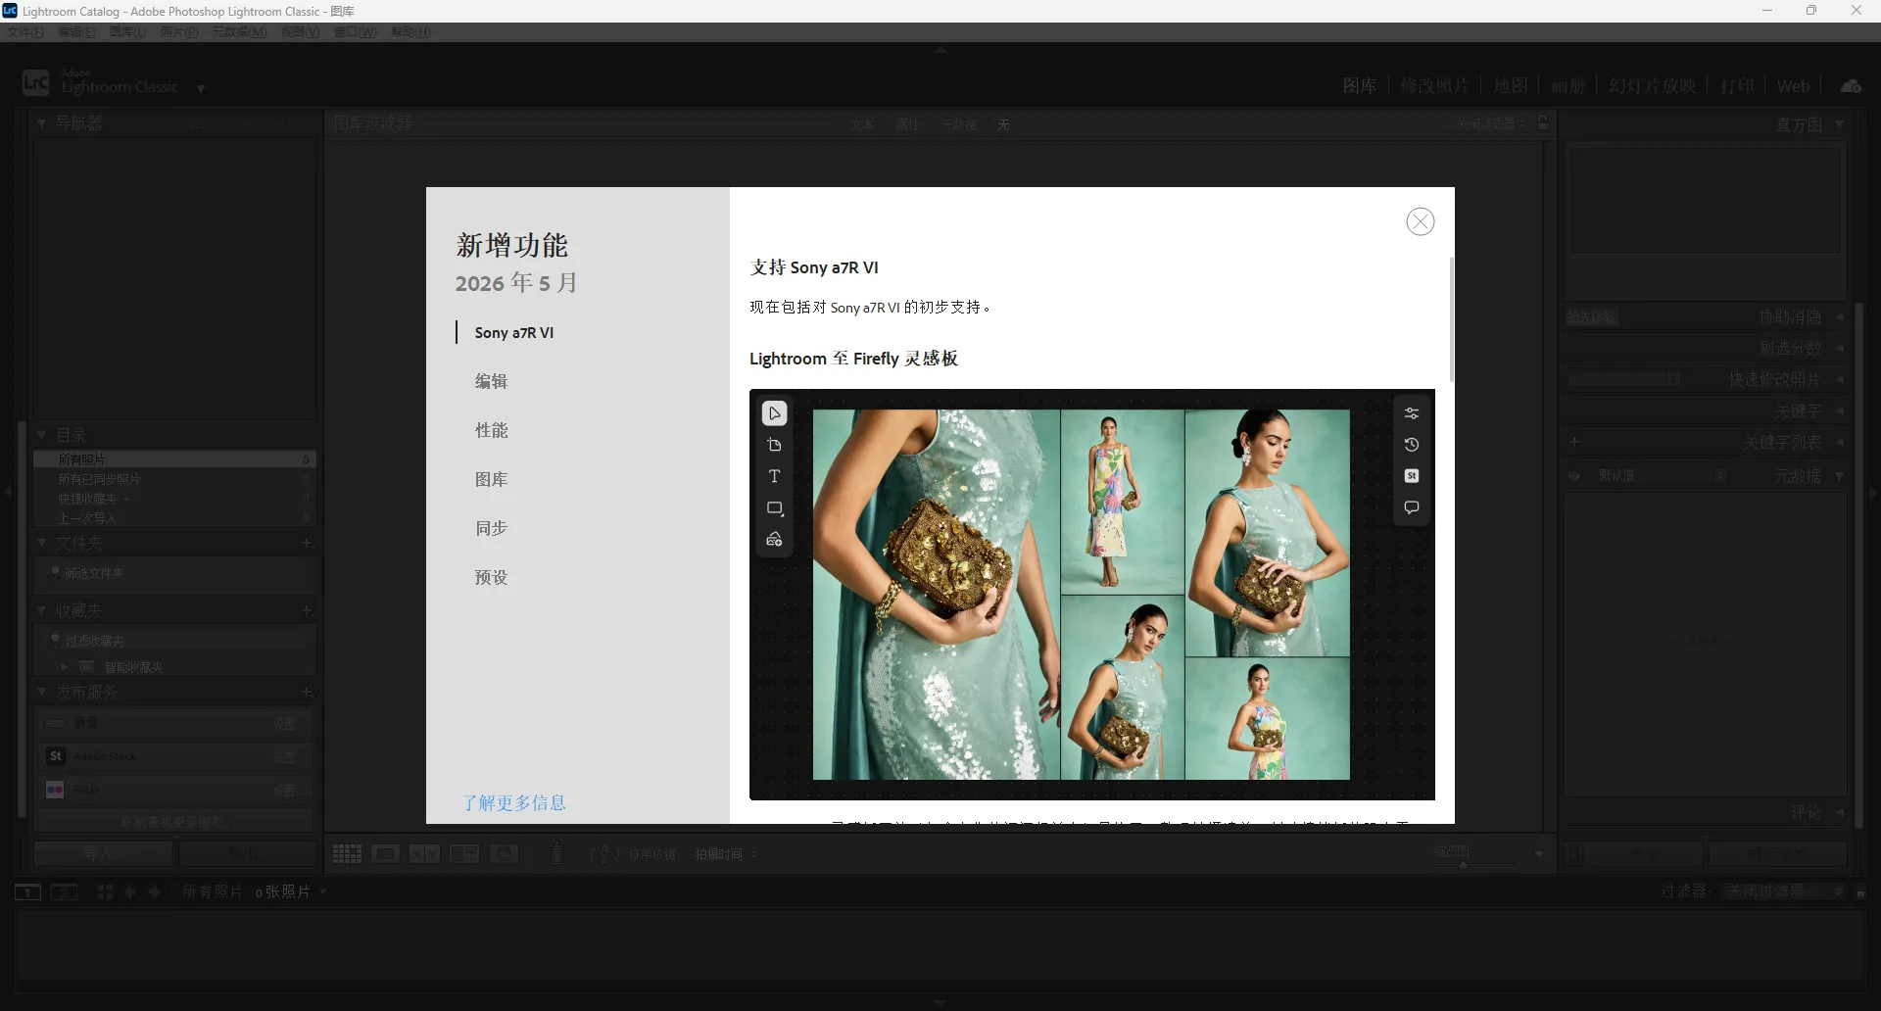Expand the 智能收藏夹 tree arrow
The image size is (1881, 1011).
pos(65,666)
